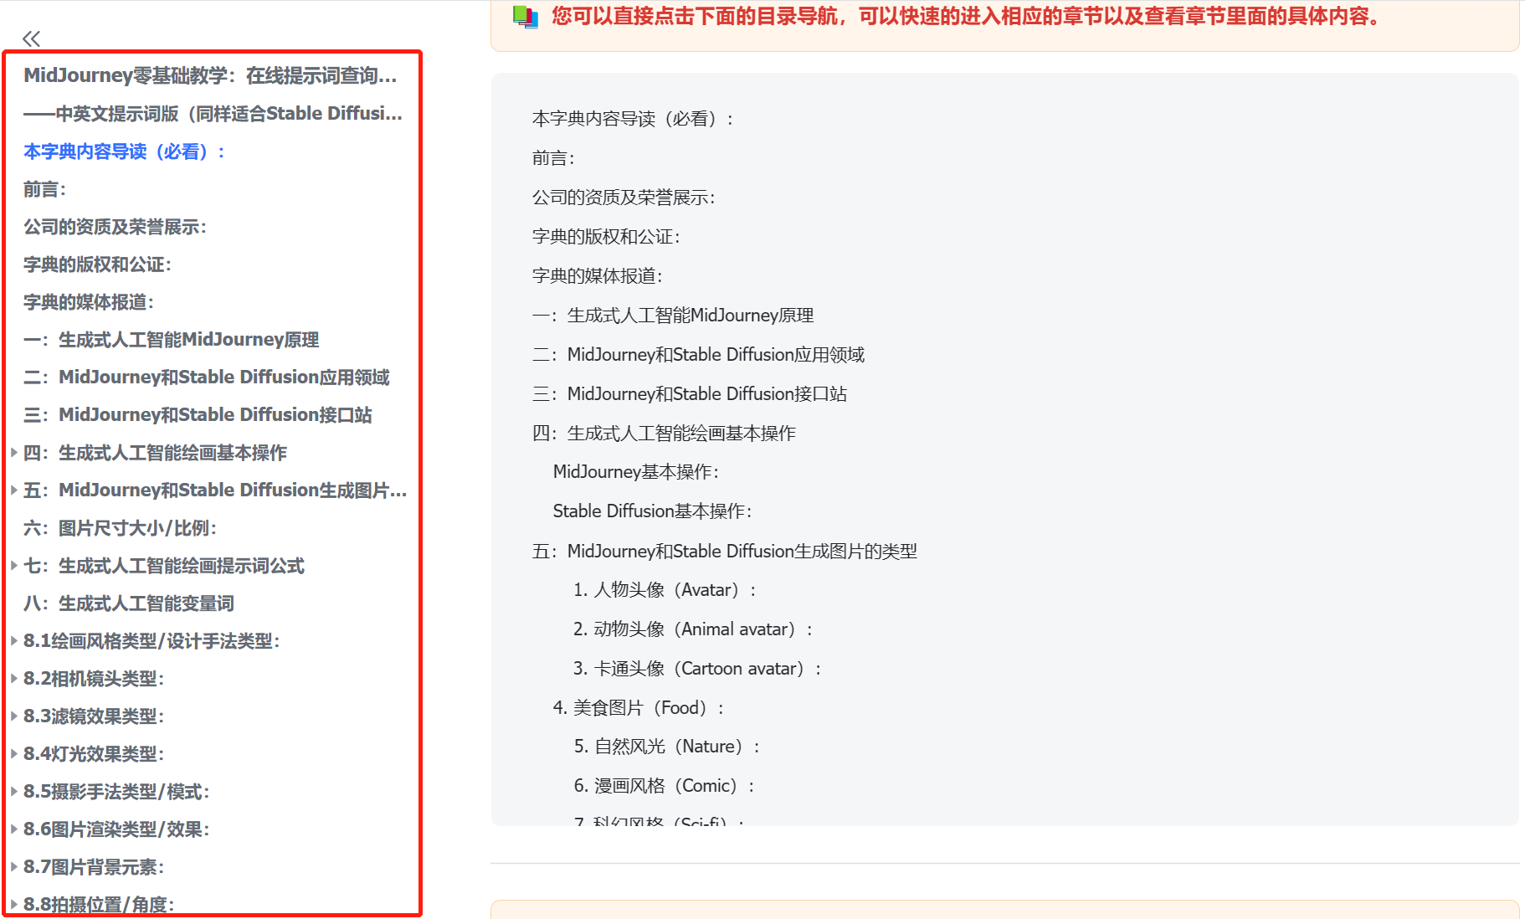Select 8.1绘画风格类型/设计手法类型 in the sidebar
Image resolution: width=1525 pixels, height=919 pixels.
(x=152, y=641)
